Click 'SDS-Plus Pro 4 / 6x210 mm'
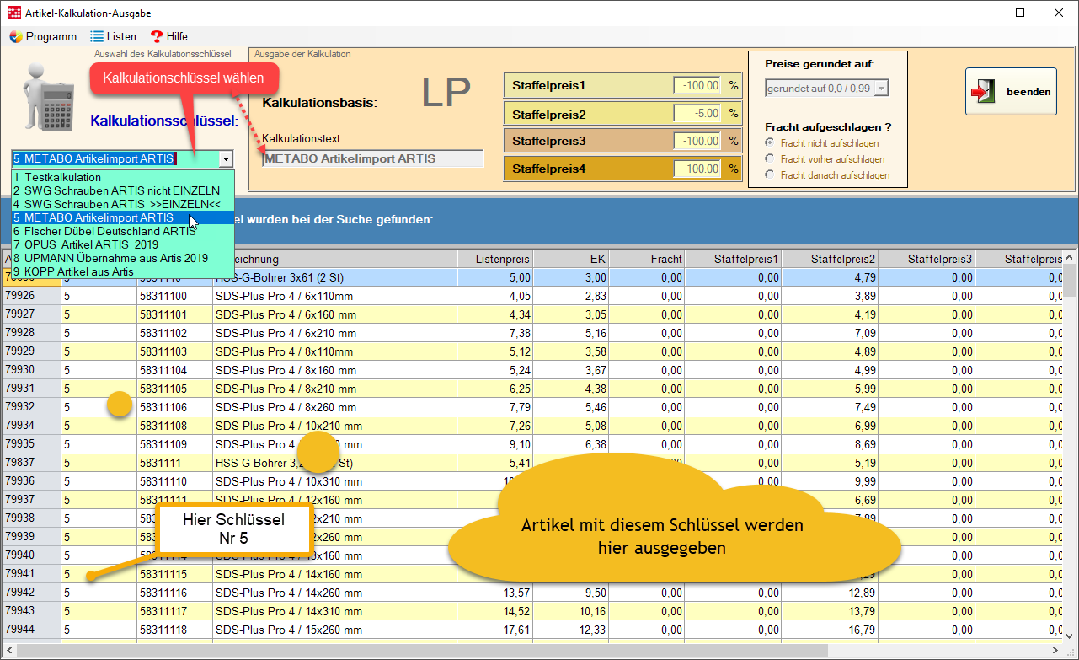This screenshot has height=660, width=1079. tap(335, 333)
